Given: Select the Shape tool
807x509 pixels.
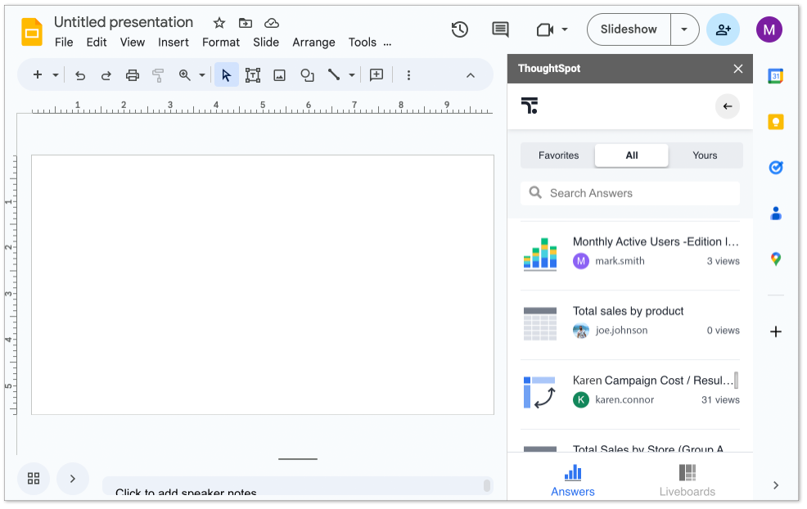Looking at the screenshot, I should (307, 74).
